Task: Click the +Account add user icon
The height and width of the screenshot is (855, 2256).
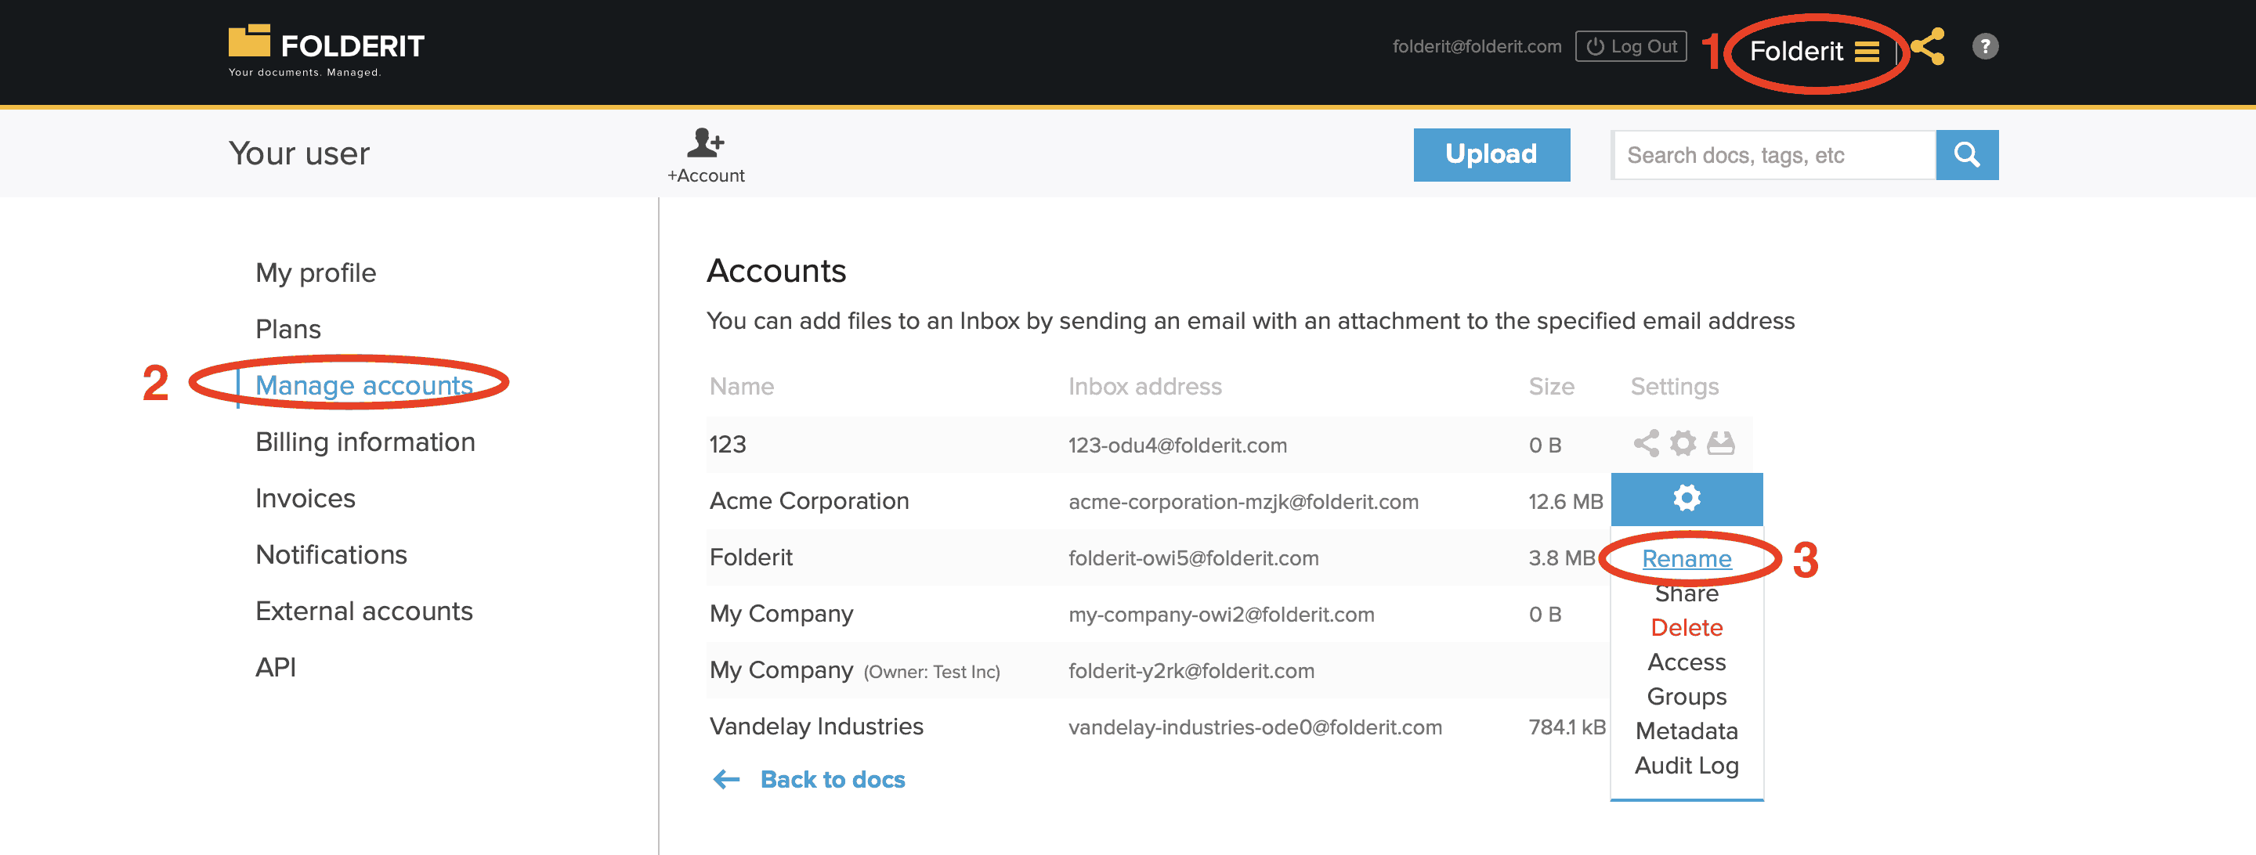Action: tap(705, 155)
